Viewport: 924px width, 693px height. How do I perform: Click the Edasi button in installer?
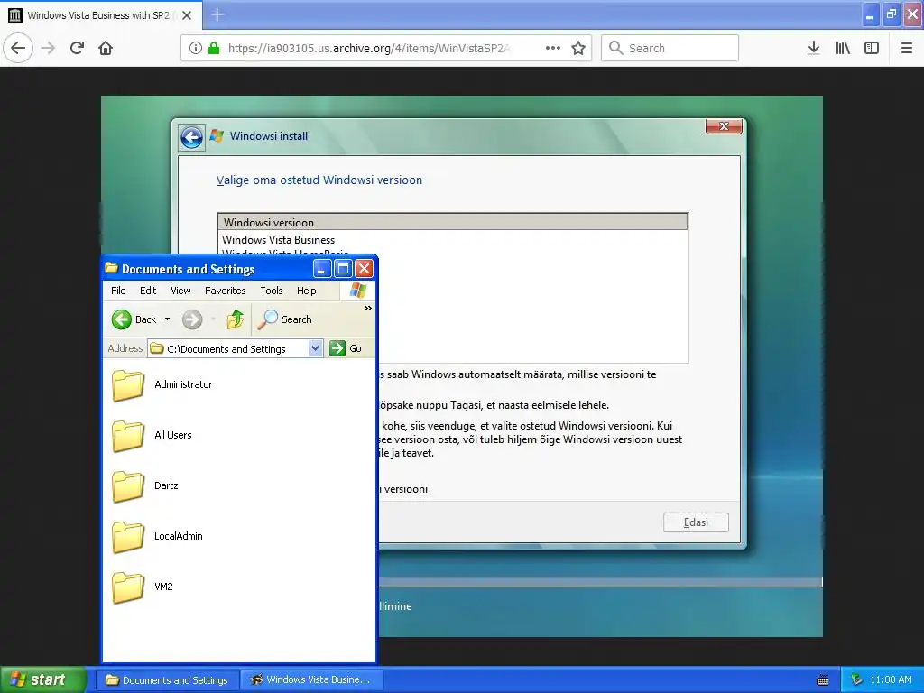[x=696, y=522]
